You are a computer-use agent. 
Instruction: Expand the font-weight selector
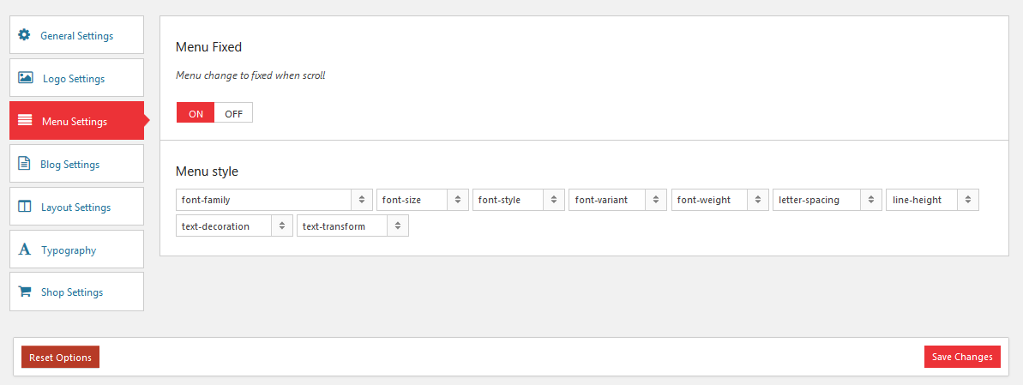tap(720, 200)
